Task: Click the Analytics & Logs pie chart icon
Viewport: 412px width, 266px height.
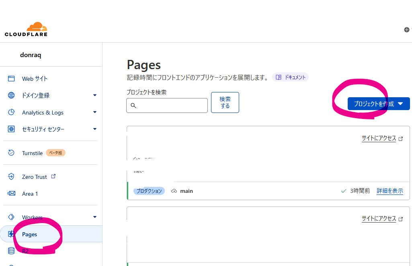Action: pyautogui.click(x=11, y=112)
